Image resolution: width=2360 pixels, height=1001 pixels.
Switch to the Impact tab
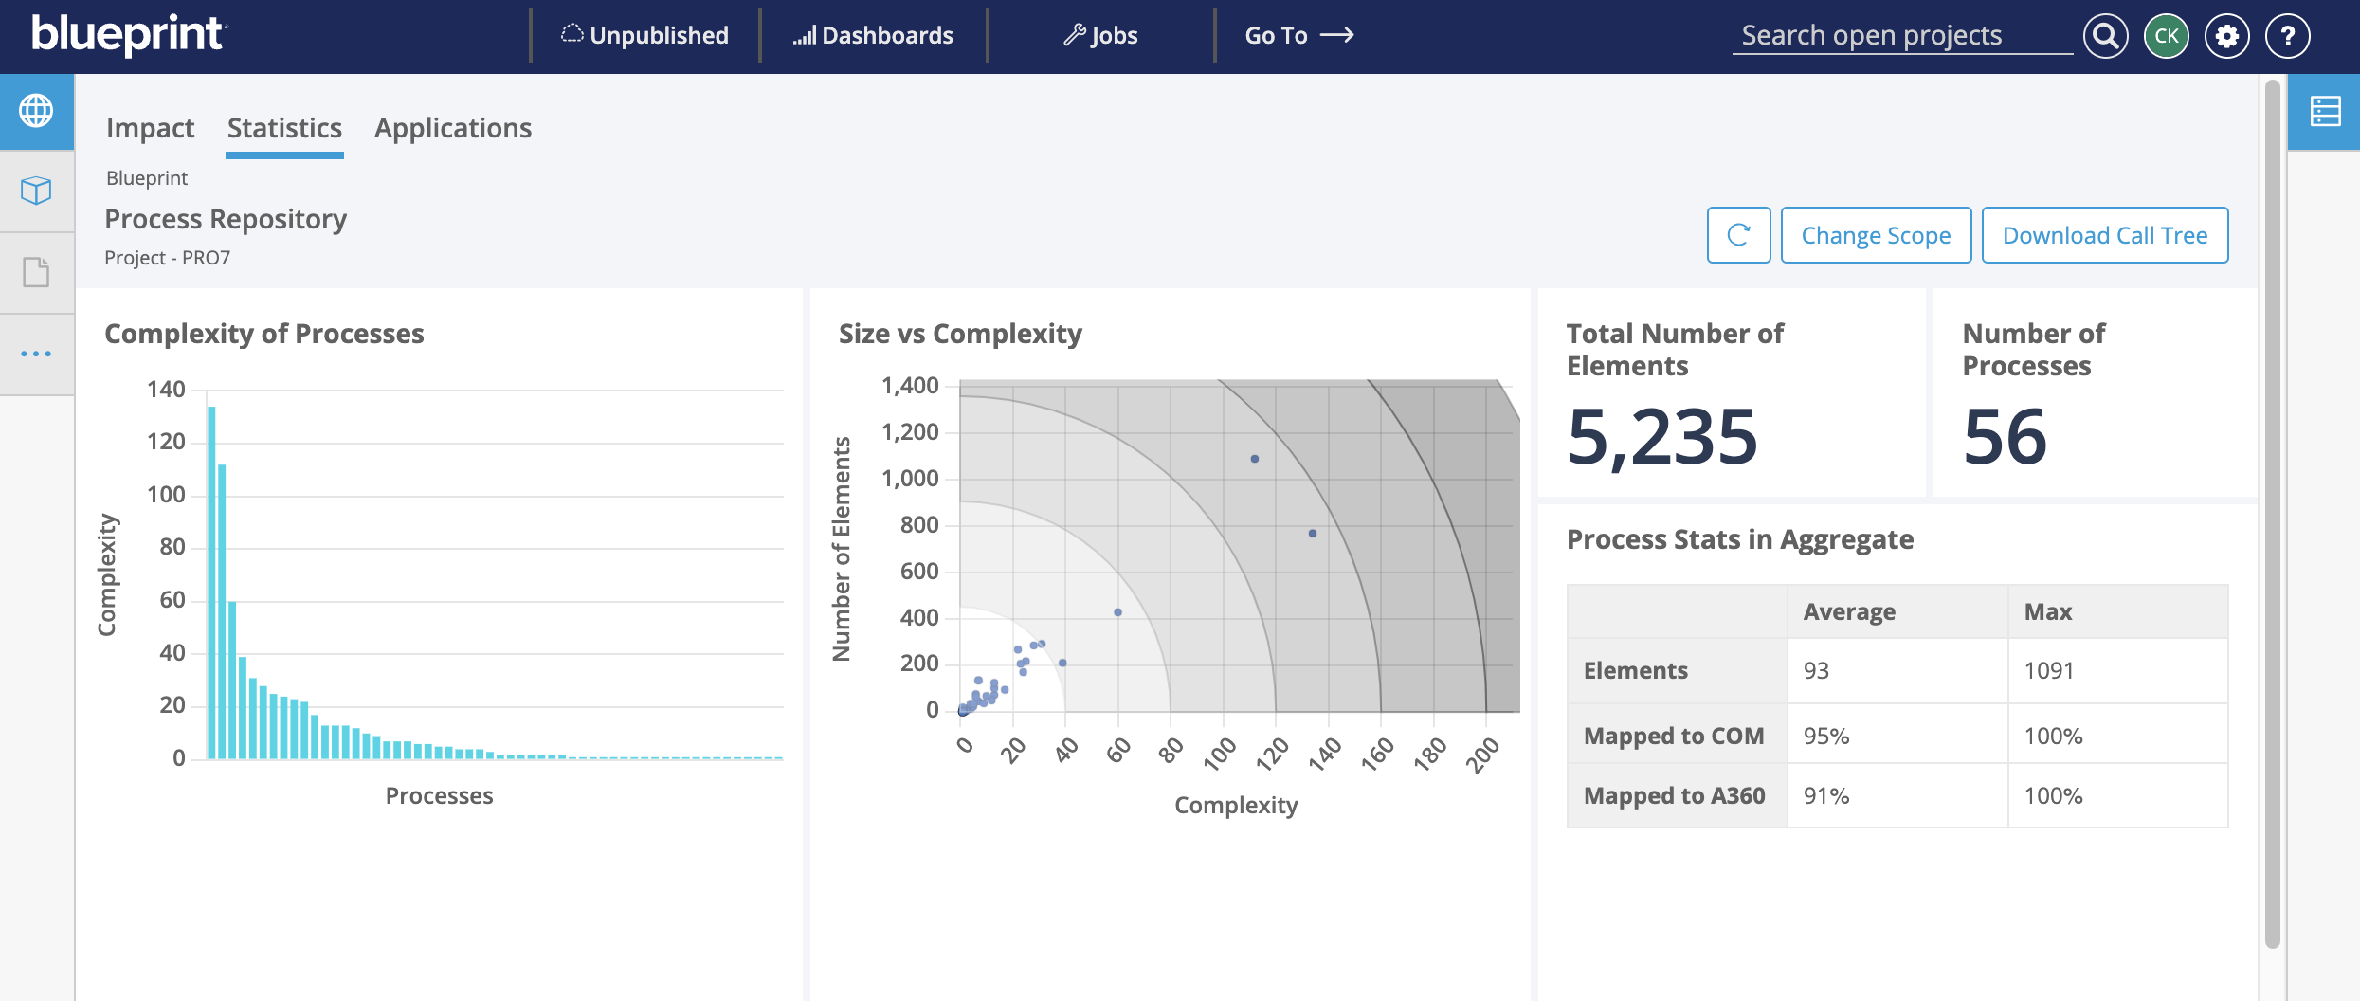[x=150, y=128]
